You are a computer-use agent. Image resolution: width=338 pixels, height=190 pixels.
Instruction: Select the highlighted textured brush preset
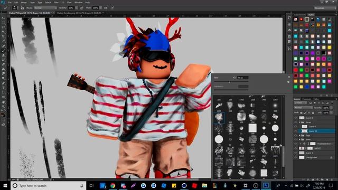tap(219, 117)
